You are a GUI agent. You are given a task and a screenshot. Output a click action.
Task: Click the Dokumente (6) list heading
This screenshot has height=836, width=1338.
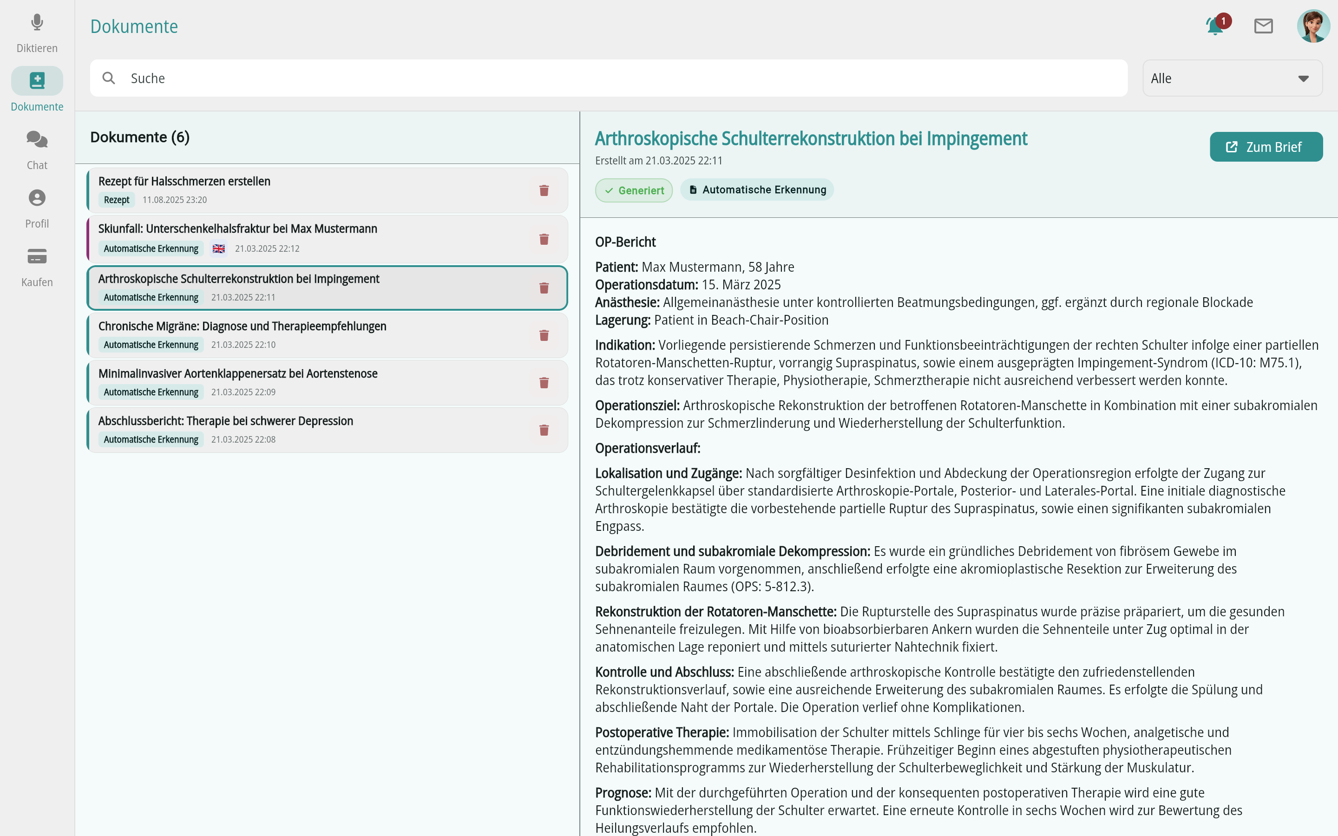[x=140, y=137]
